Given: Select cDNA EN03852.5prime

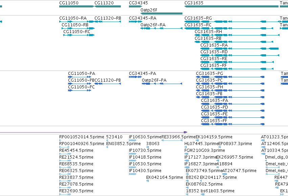Looking at the screenshot, I should point(124,144).
